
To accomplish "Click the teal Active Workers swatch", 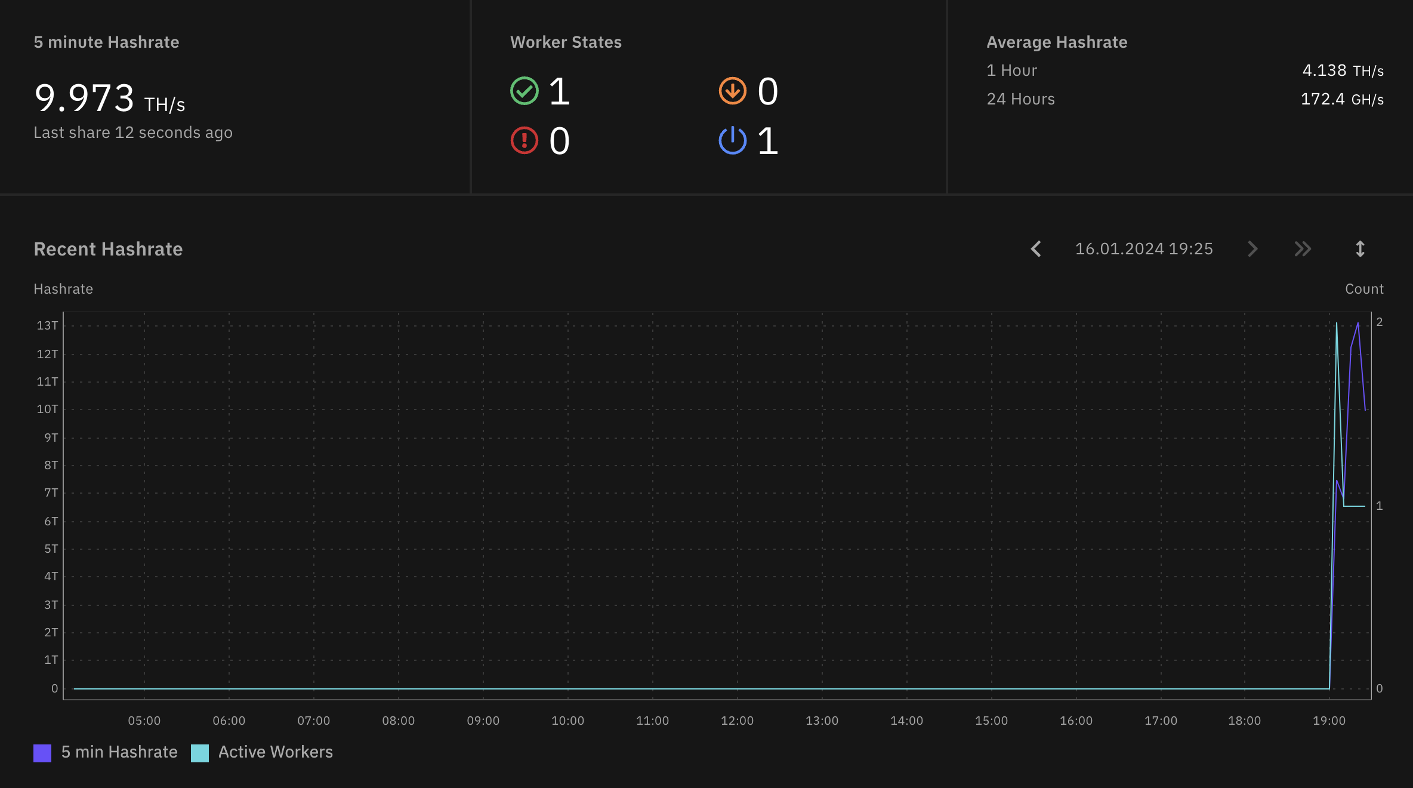I will point(200,753).
